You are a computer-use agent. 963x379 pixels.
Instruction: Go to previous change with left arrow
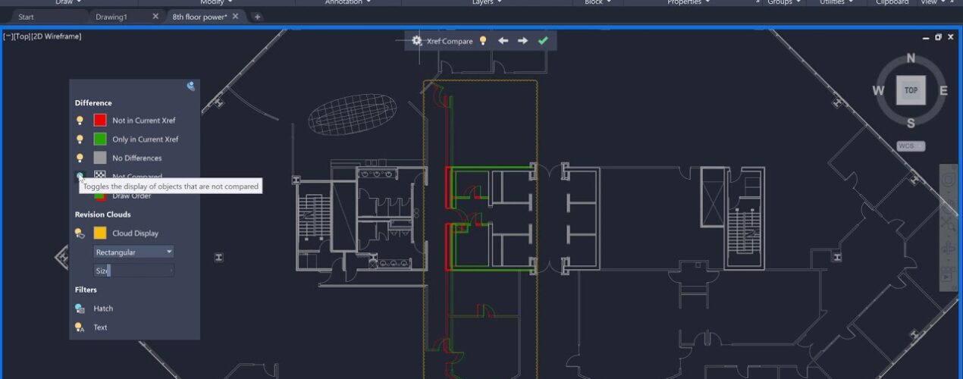(x=503, y=41)
